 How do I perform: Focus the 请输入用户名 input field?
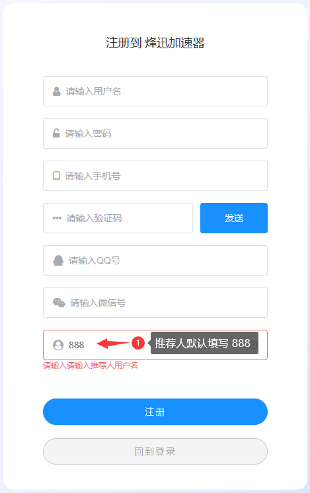[x=155, y=91]
